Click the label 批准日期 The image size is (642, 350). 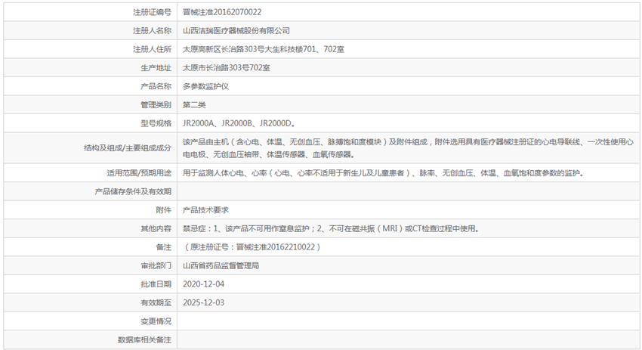point(156,284)
